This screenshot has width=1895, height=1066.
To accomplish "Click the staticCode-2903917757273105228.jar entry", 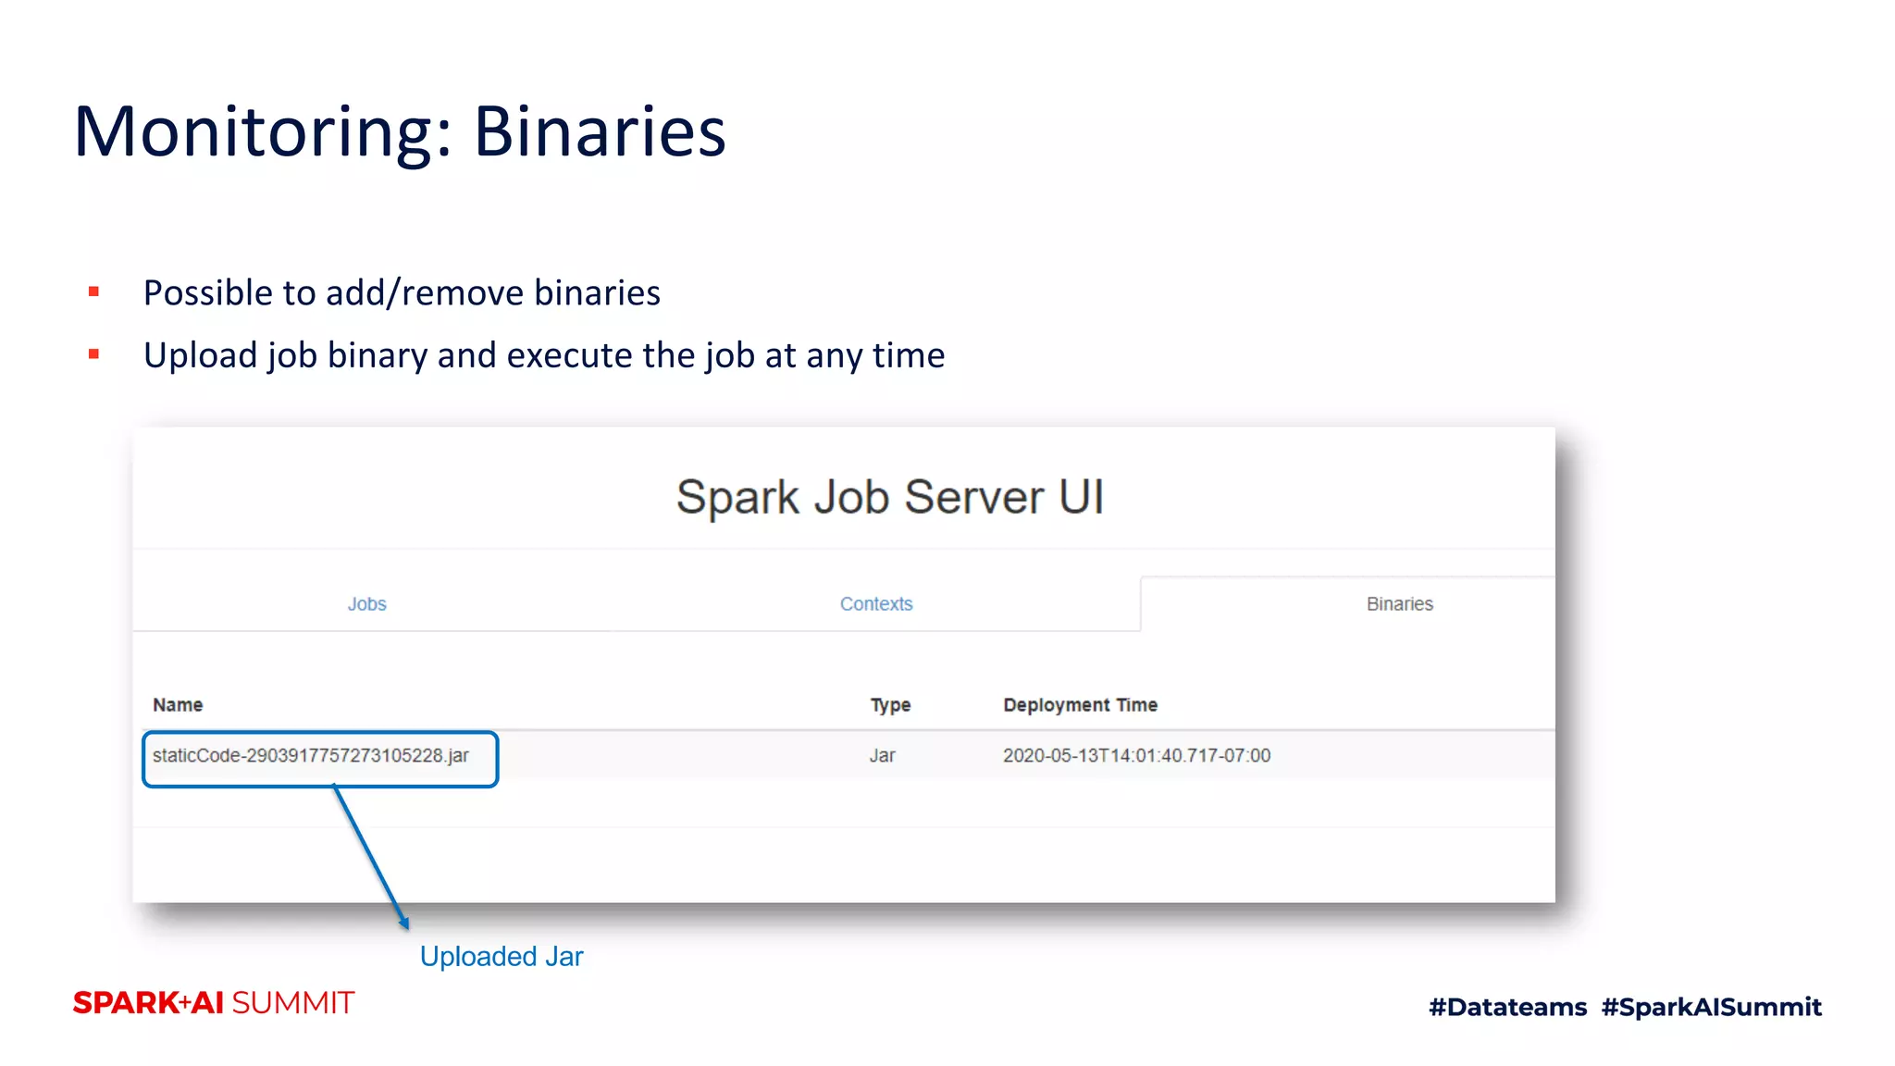I will 311,755.
